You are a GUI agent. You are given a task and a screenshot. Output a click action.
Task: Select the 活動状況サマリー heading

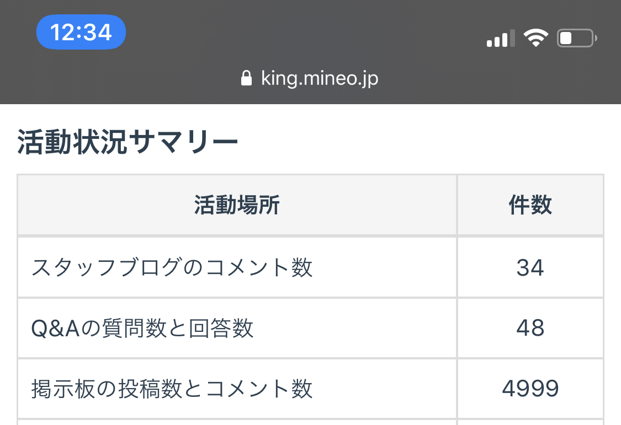pyautogui.click(x=128, y=143)
